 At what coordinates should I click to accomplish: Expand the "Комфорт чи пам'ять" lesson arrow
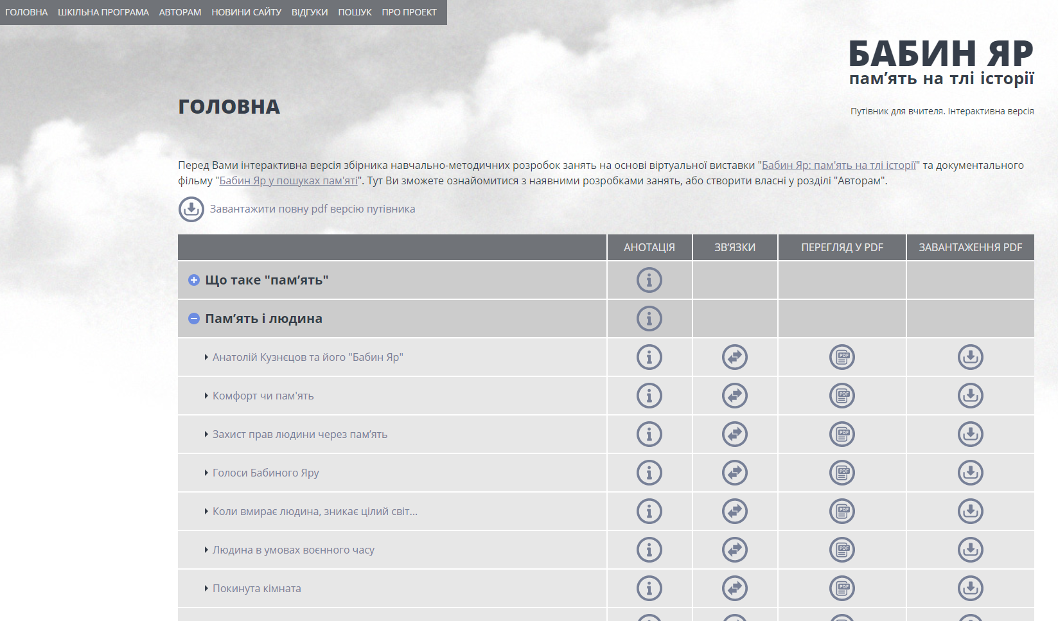pos(206,396)
